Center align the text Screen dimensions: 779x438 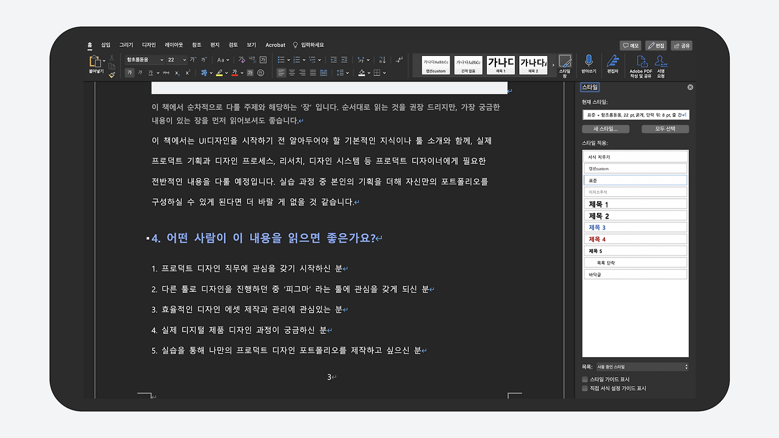click(x=292, y=73)
